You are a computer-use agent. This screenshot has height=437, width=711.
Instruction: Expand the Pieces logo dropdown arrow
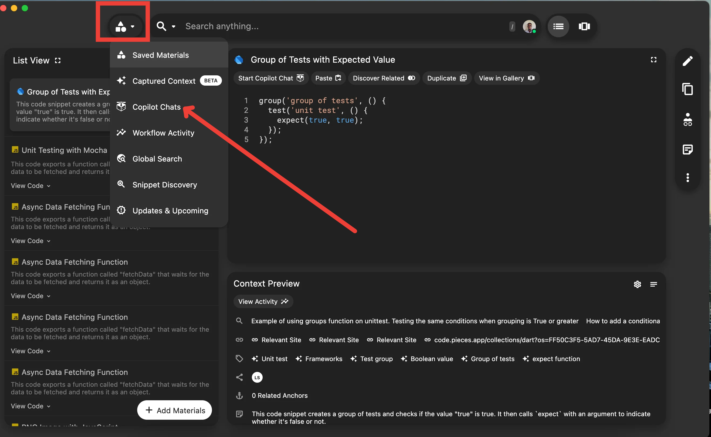(x=133, y=26)
